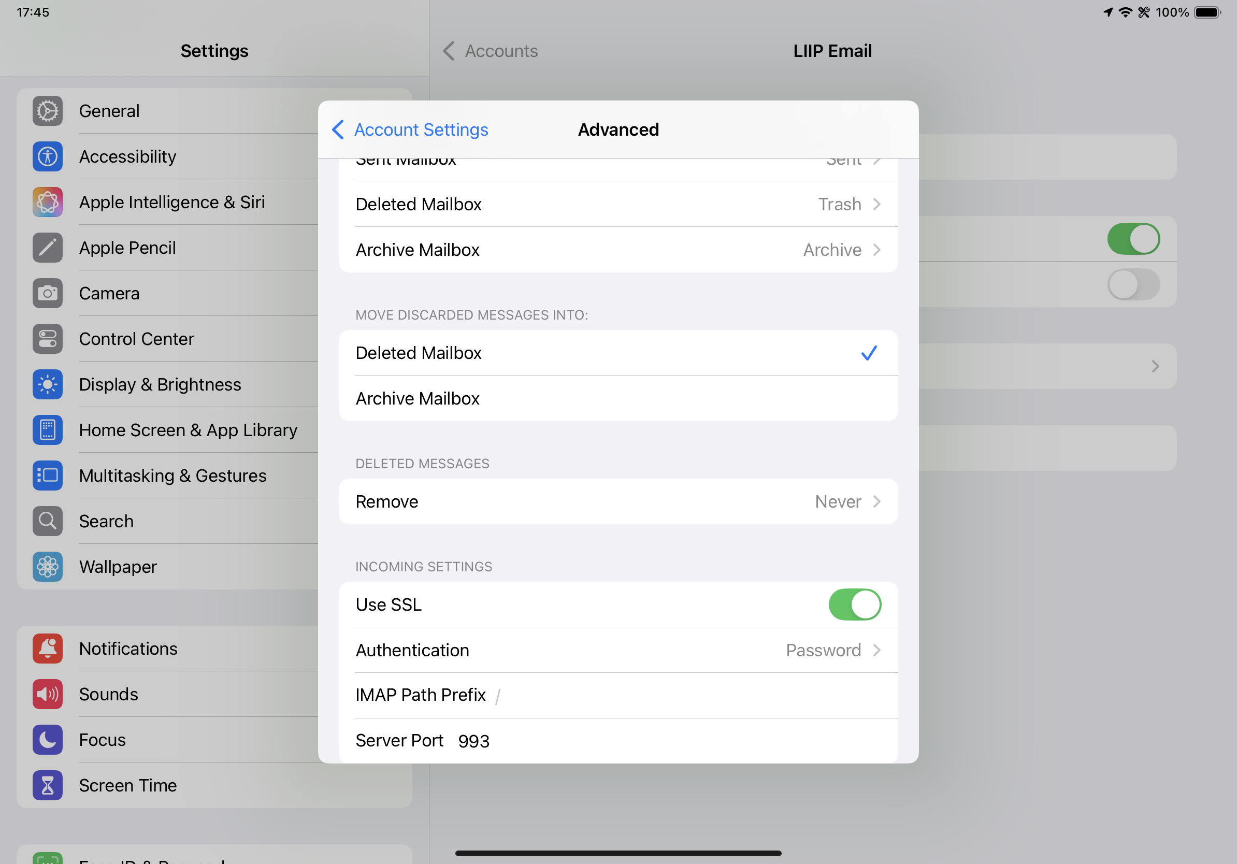Tap the Notifications bell icon
The image size is (1237, 864).
click(x=48, y=649)
